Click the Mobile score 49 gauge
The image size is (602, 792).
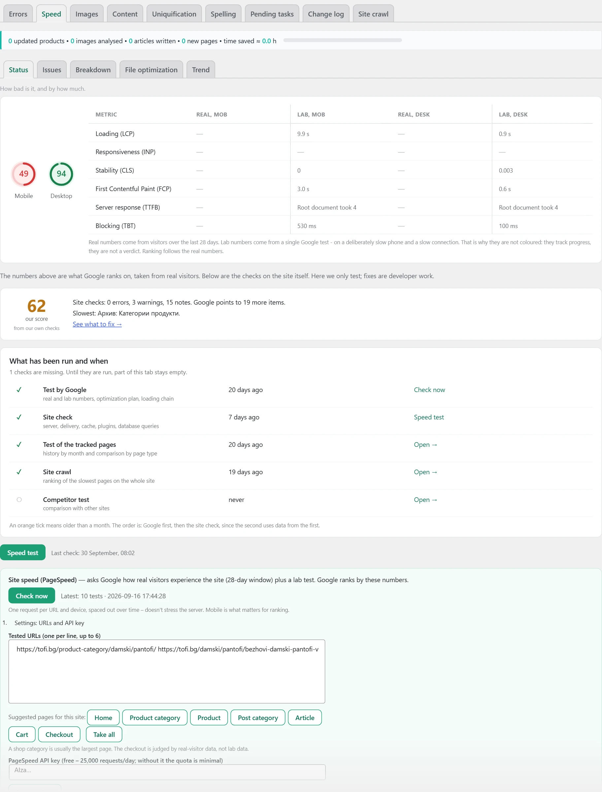point(24,174)
